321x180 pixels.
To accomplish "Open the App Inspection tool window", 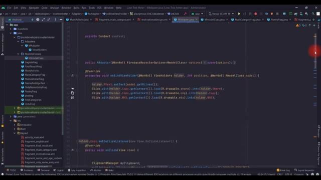I will coord(77,170).
